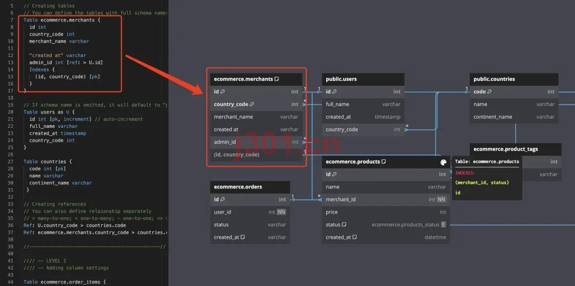The height and width of the screenshot is (286, 575).
Task: Click key icon on public.users id column
Action: coord(334,92)
